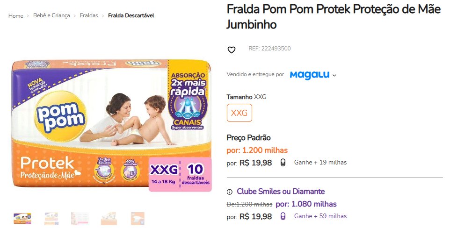Select the fifth product thumbnail
The height and width of the screenshot is (228, 450).
pyautogui.click(x=138, y=219)
